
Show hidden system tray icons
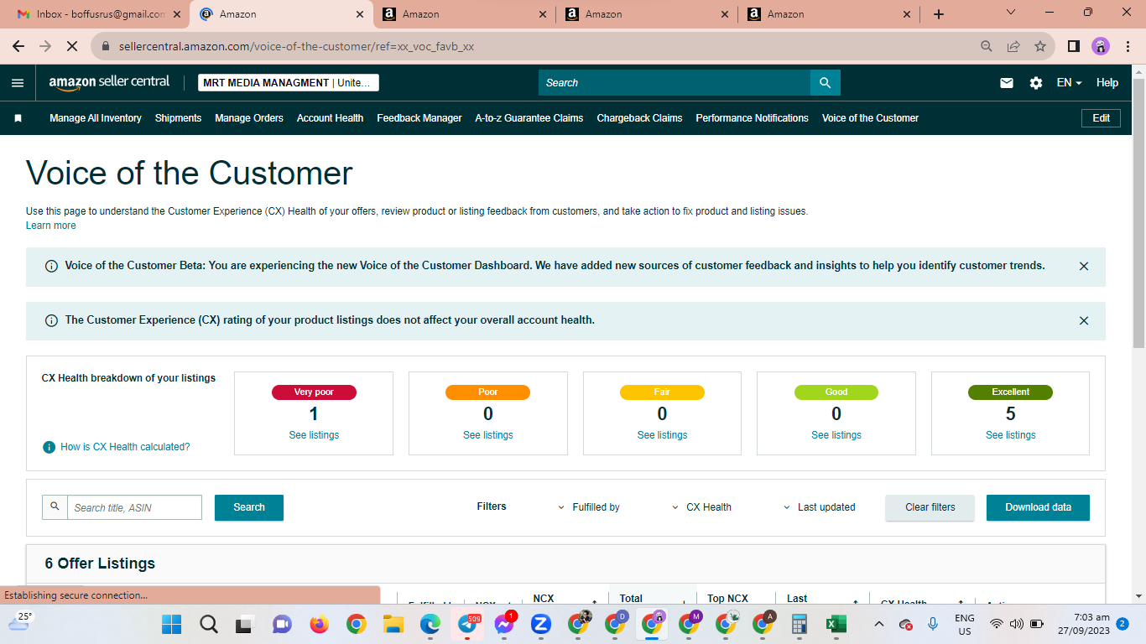(878, 625)
